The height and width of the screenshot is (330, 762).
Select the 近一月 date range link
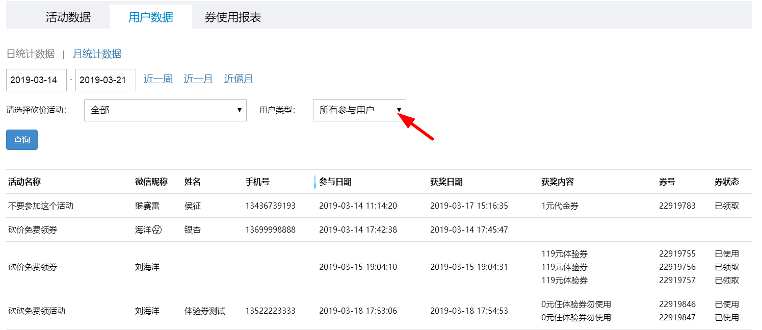pyautogui.click(x=198, y=79)
